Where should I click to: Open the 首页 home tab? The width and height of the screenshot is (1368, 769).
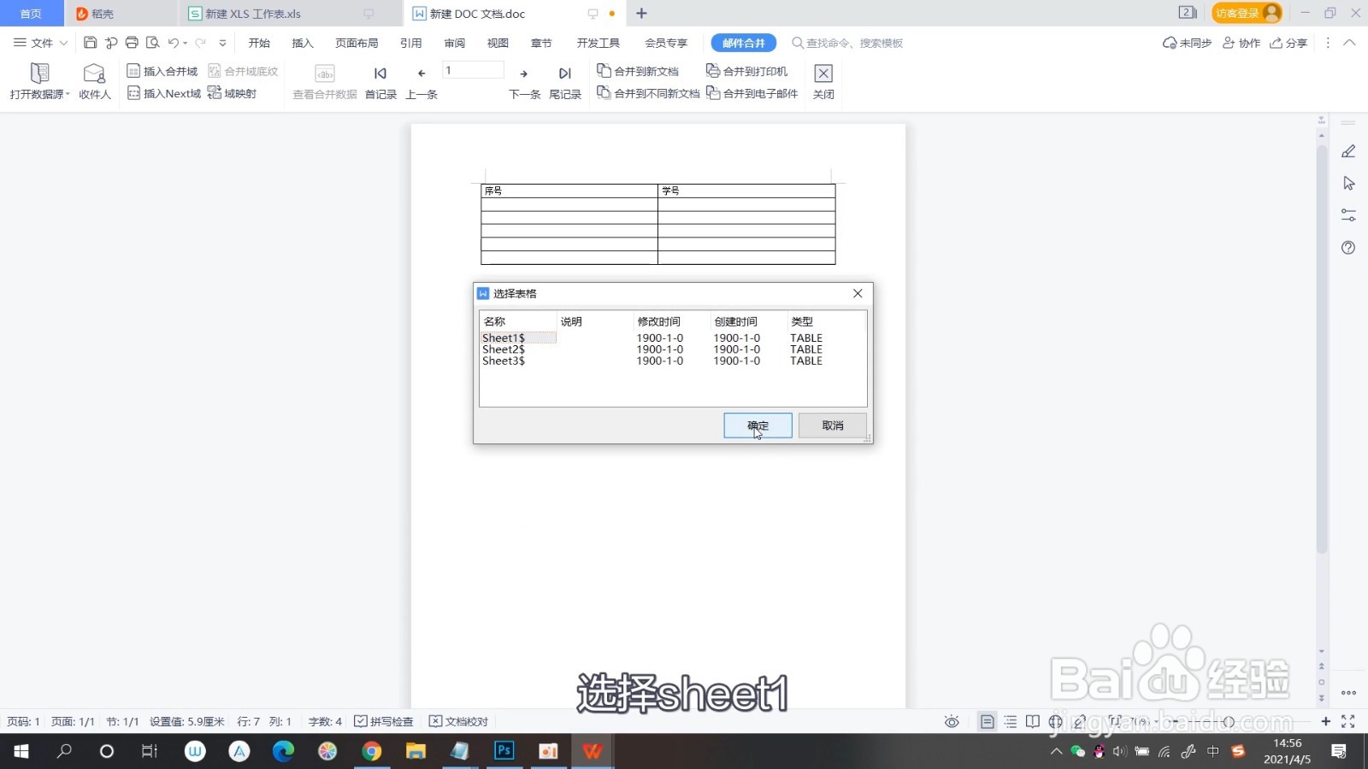[31, 14]
